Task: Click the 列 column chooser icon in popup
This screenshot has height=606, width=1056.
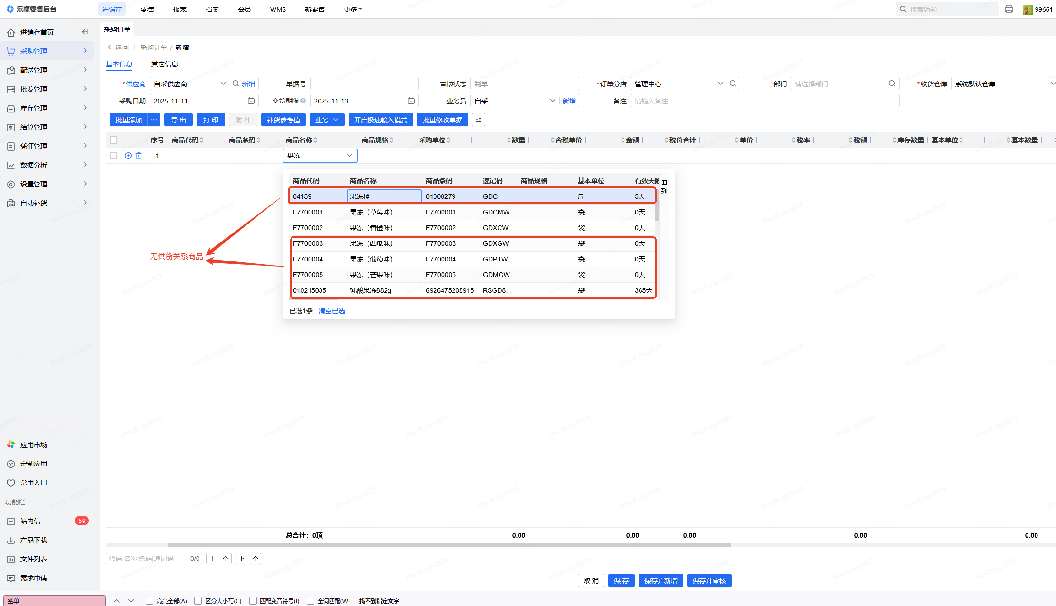Action: 664,186
